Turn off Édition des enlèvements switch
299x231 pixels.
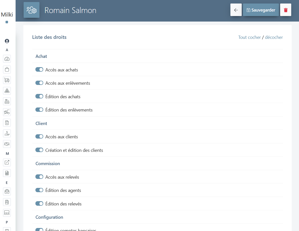click(39, 110)
